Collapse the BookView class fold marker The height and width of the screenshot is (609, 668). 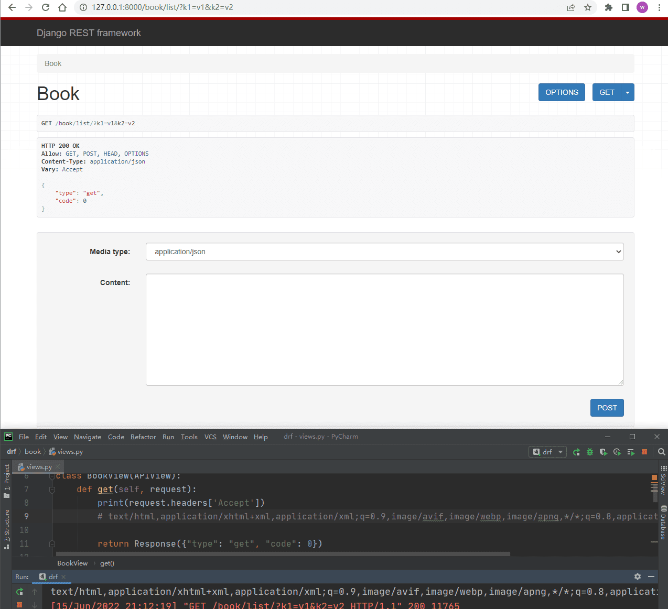52,476
